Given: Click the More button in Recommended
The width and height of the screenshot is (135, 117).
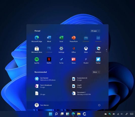Looking at the screenshot, I should [96, 72].
